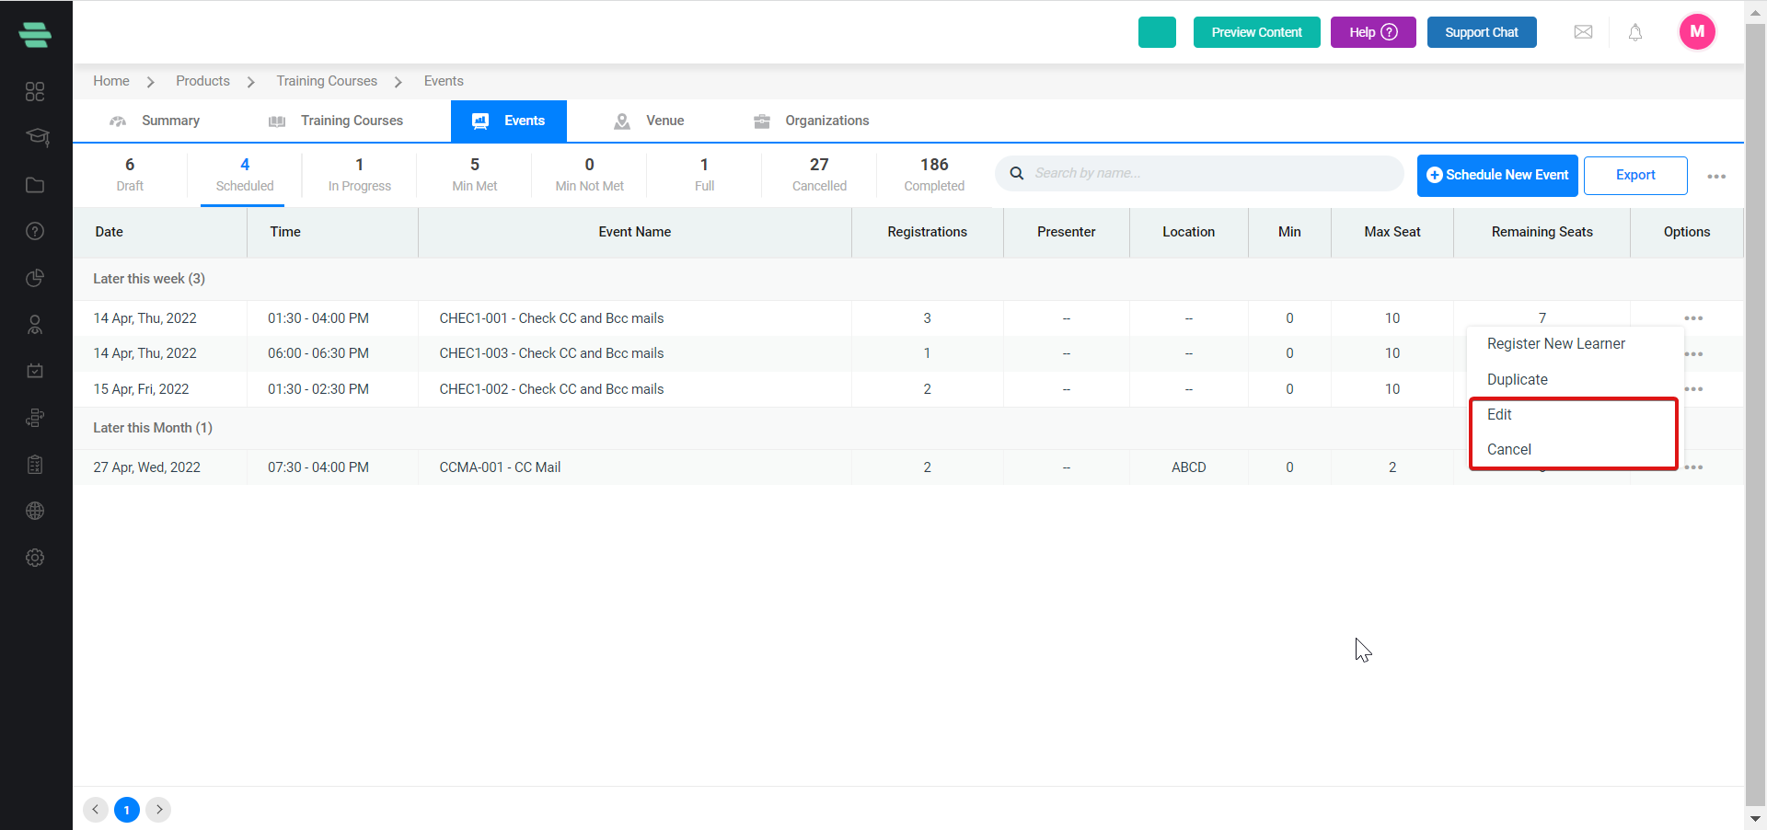Open the settings gear sidebar icon

(35, 558)
